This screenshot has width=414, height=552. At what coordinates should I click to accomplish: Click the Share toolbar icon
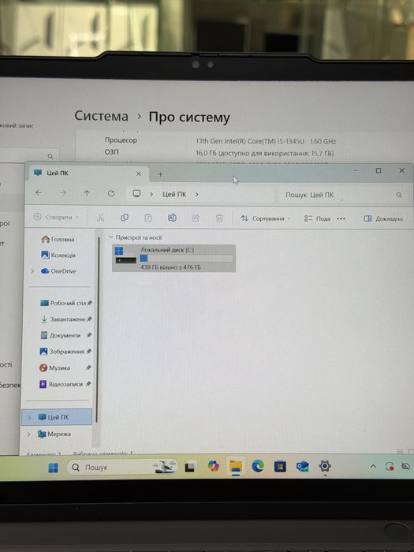coord(196,218)
